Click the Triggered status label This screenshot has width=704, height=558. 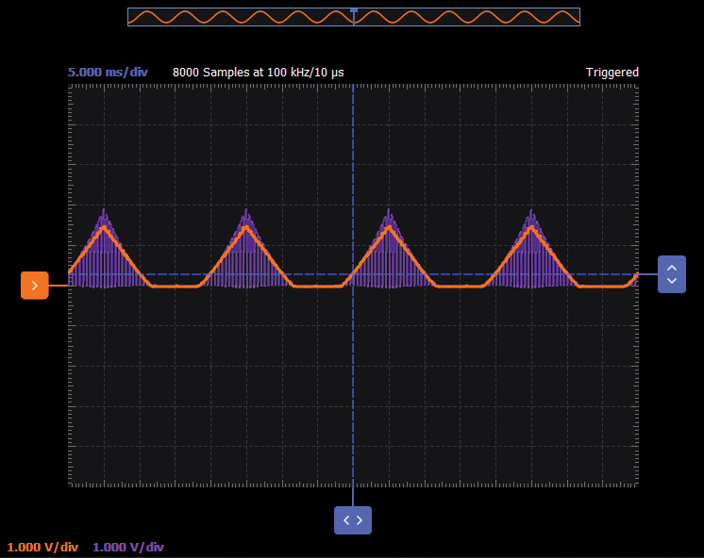coord(612,73)
